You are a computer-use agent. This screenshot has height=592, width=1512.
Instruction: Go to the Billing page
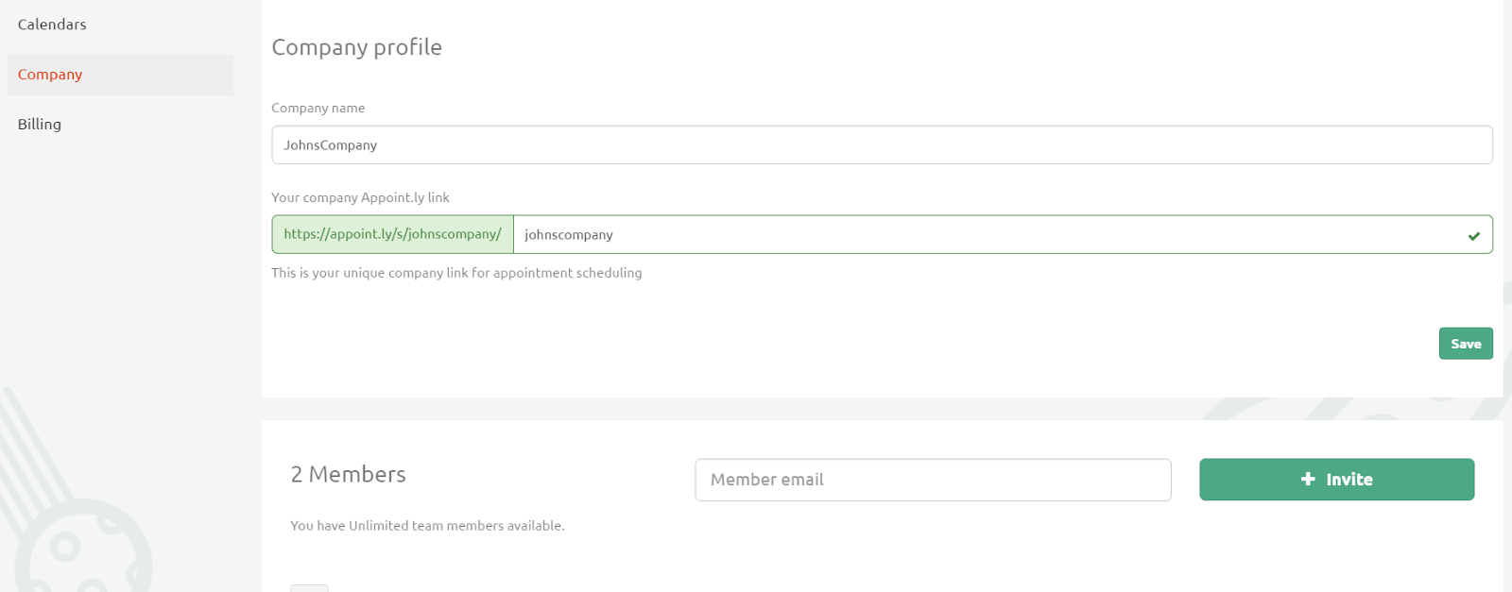point(40,125)
